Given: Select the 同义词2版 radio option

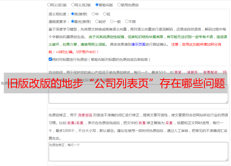Looking at the screenshot, I should [x=73, y=5].
